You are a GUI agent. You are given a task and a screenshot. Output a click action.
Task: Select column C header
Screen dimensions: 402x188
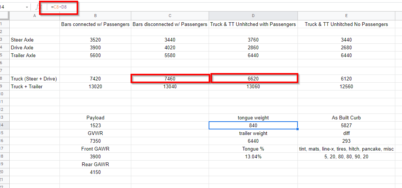pyautogui.click(x=170, y=16)
